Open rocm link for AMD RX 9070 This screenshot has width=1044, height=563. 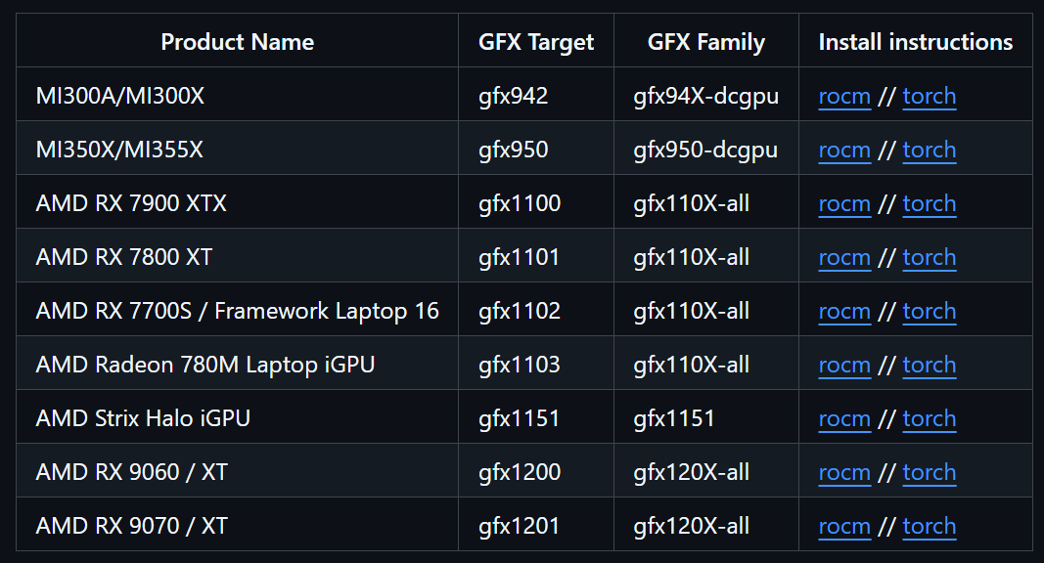coord(843,525)
